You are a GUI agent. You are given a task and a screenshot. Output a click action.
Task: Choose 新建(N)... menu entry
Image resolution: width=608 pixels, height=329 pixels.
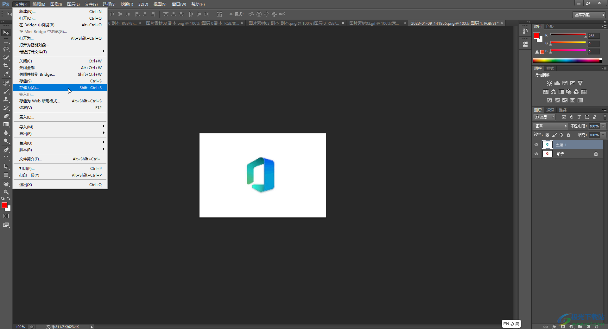(x=60, y=12)
